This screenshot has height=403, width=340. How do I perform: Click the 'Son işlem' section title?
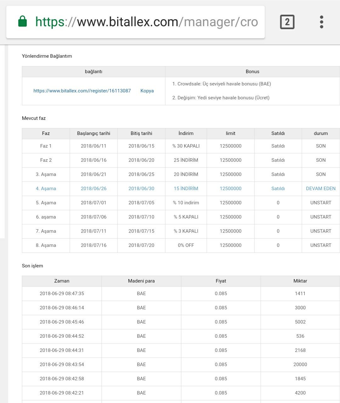point(32,266)
